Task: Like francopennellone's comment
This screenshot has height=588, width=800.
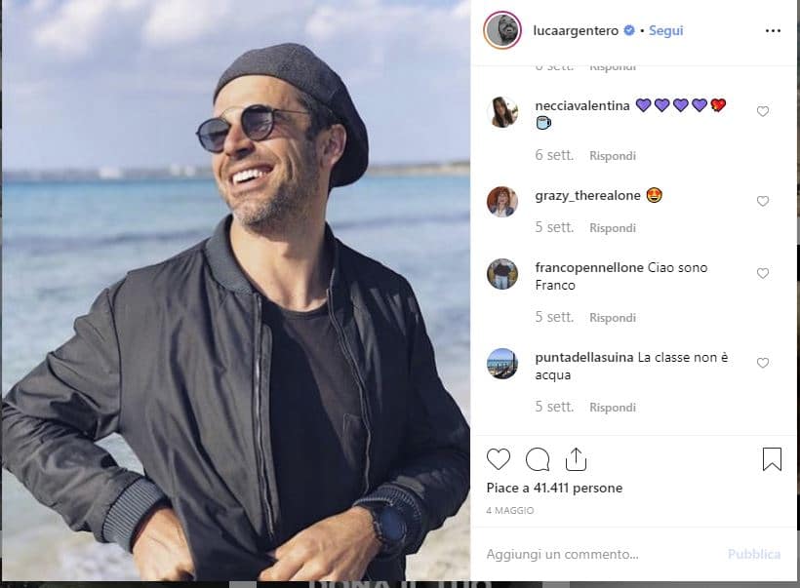Action: (763, 273)
